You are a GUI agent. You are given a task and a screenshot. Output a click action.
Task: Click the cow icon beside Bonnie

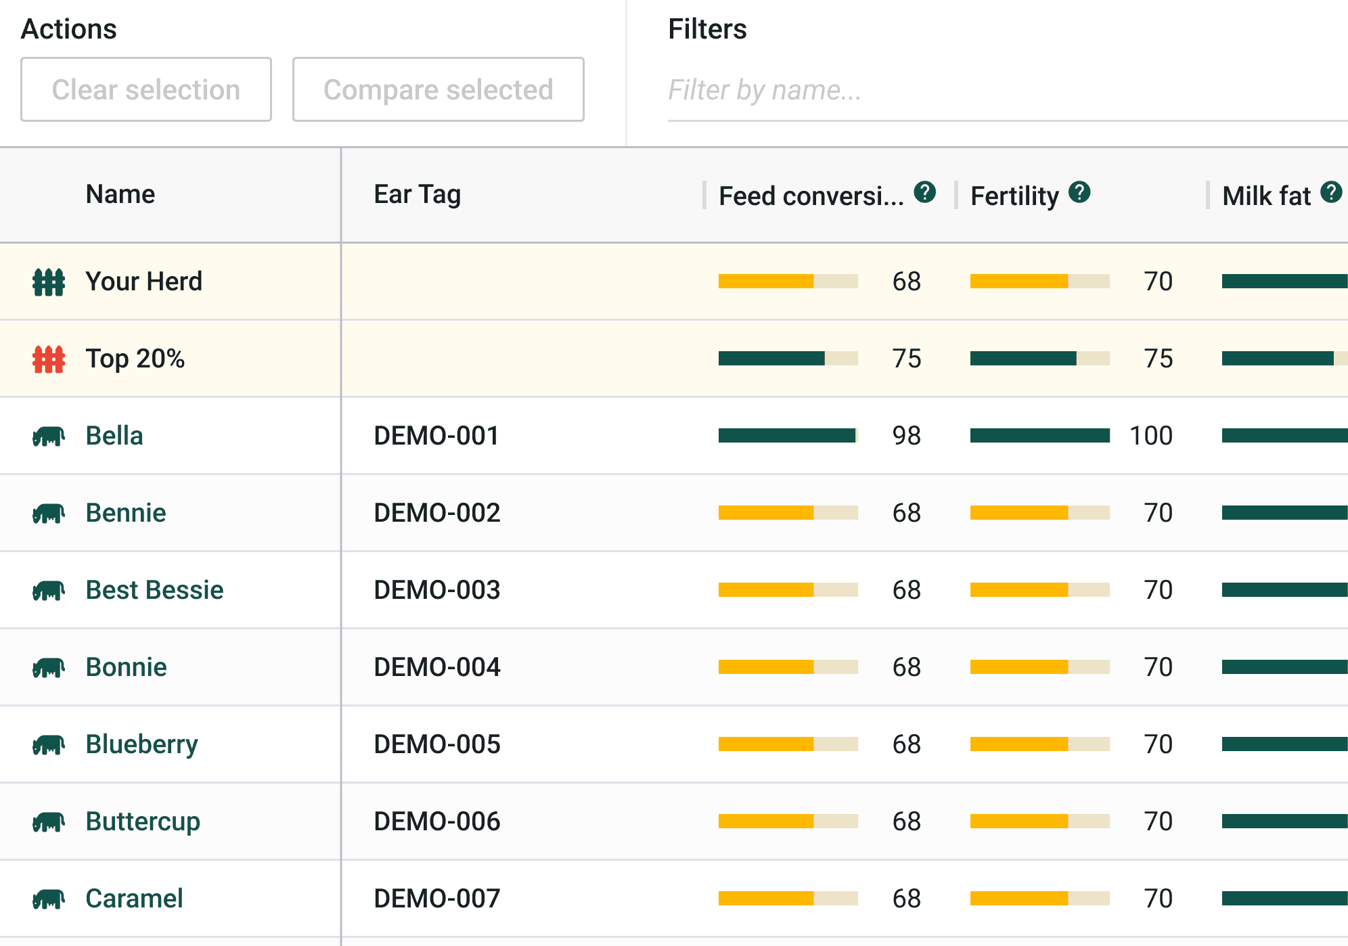coord(49,668)
